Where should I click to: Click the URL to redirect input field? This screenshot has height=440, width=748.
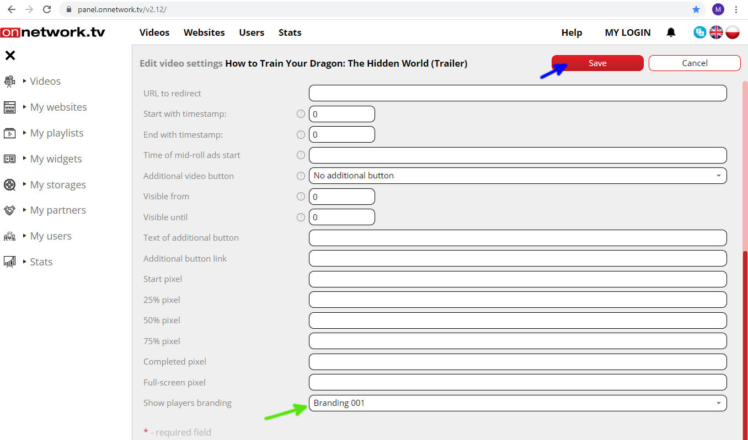517,93
